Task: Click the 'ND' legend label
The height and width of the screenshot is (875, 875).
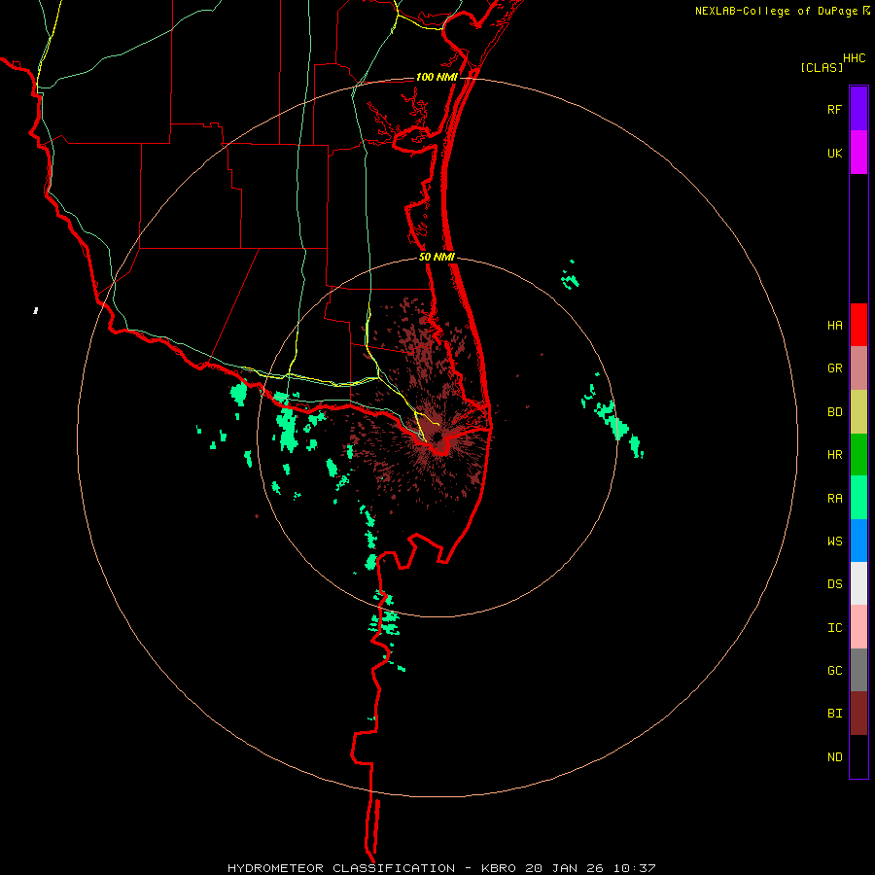Action: 834,757
